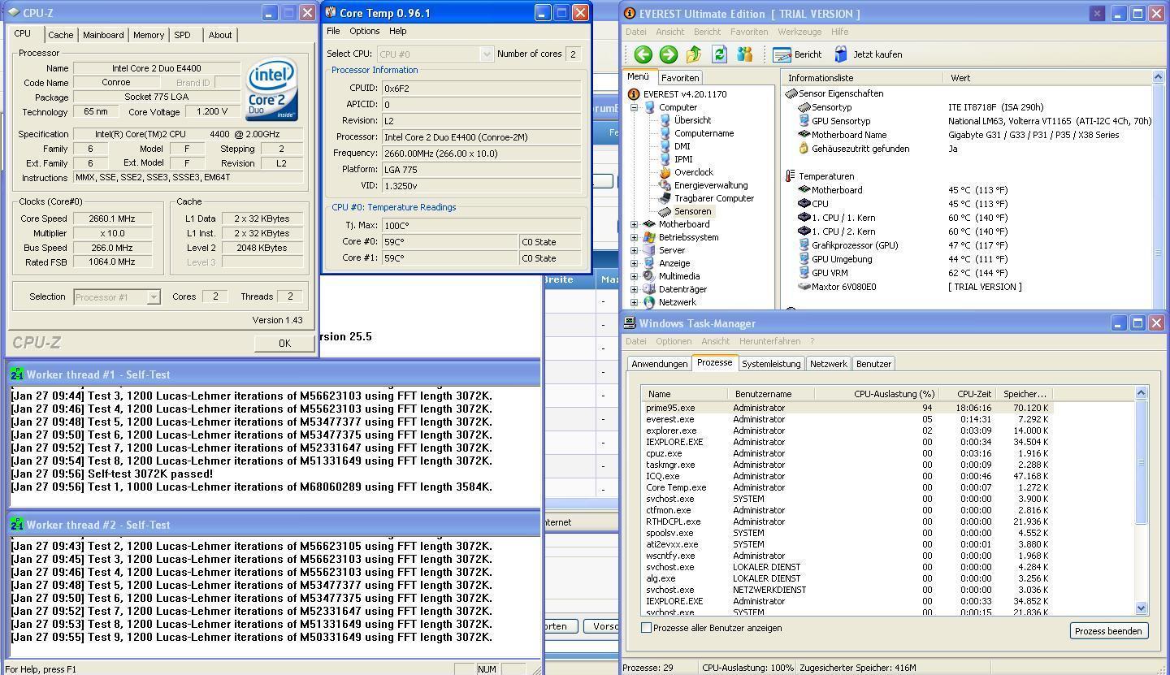Image resolution: width=1170 pixels, height=675 pixels.
Task: Click Jetzt kaufen in EVEREST toolbar
Action: coord(868,54)
